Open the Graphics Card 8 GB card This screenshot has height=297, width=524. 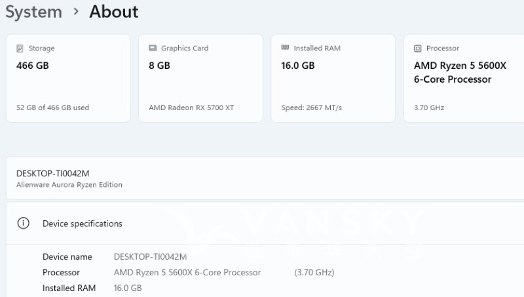200,78
